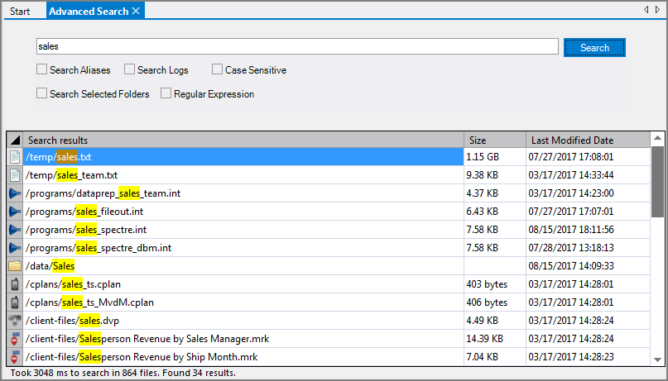Click the search text field containing sales
Viewport: 668px width, 381px height.
pyautogui.click(x=298, y=47)
